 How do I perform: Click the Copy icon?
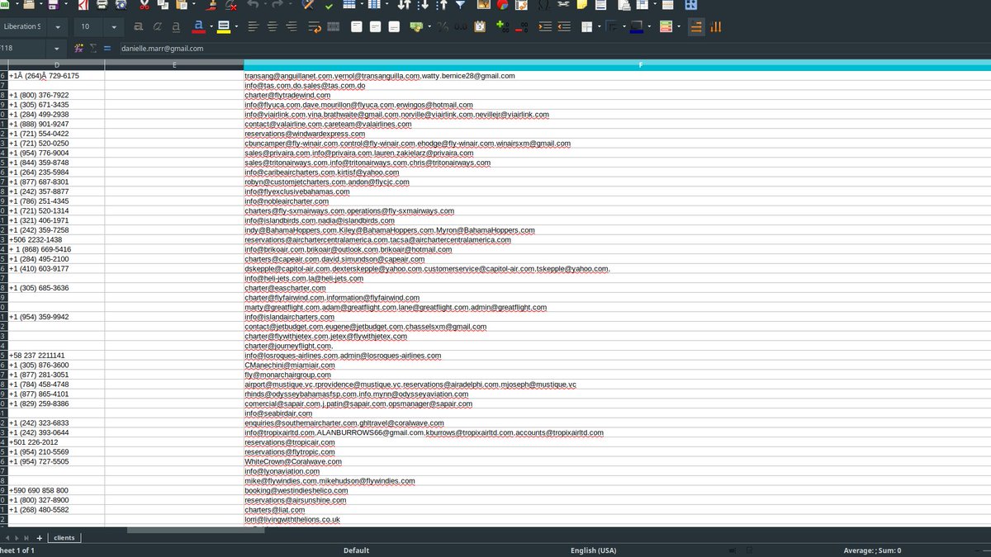163,5
